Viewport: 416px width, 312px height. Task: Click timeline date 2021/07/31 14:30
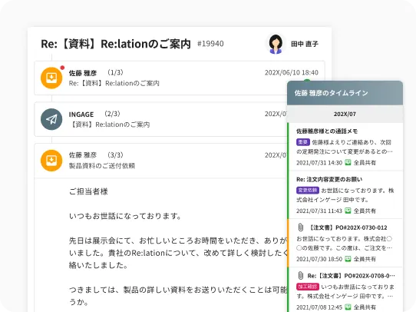tap(319, 162)
